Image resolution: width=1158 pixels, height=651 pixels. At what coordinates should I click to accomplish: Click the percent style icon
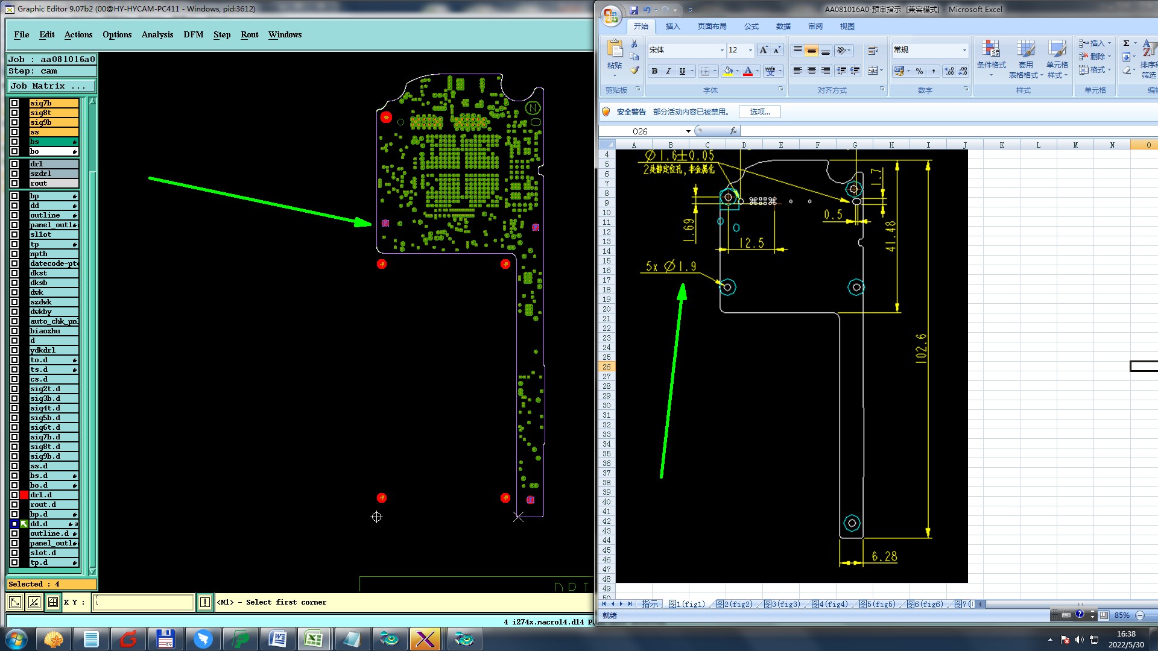pos(919,71)
